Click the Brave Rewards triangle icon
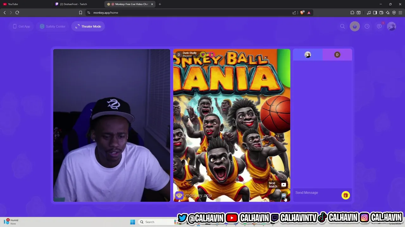Image resolution: width=405 pixels, height=227 pixels. [309, 13]
